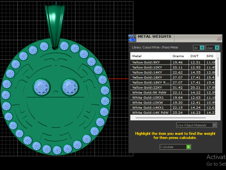Click the 22.15 grams value
Screen dimensions: 226x170
178,108
